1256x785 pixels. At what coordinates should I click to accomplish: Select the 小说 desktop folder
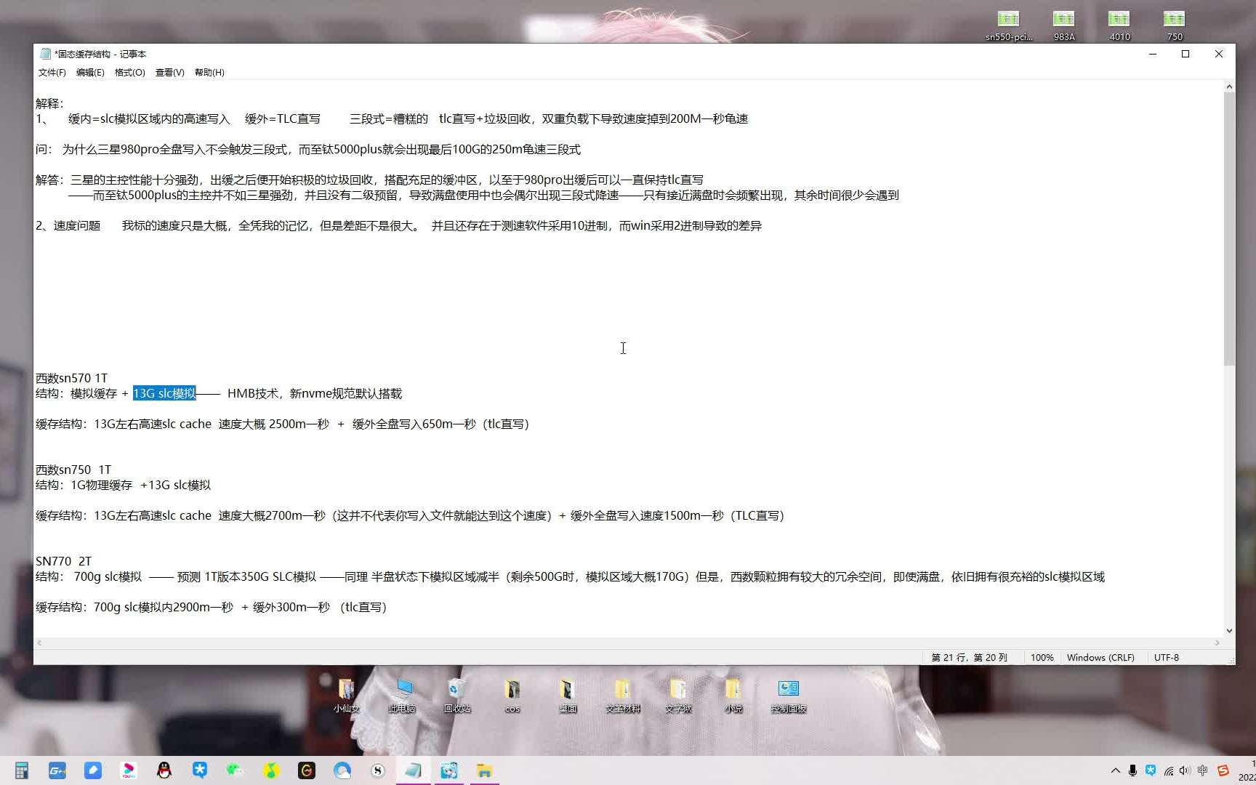pos(733,695)
